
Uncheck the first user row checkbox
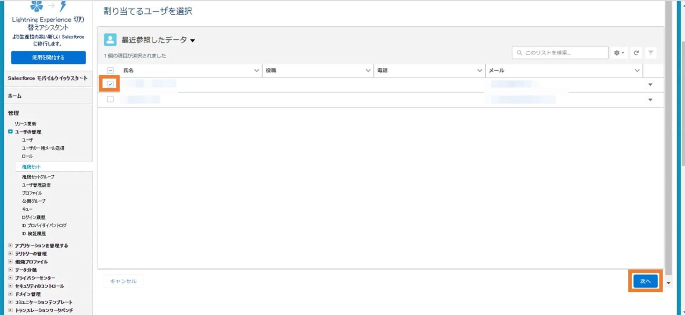tap(111, 84)
